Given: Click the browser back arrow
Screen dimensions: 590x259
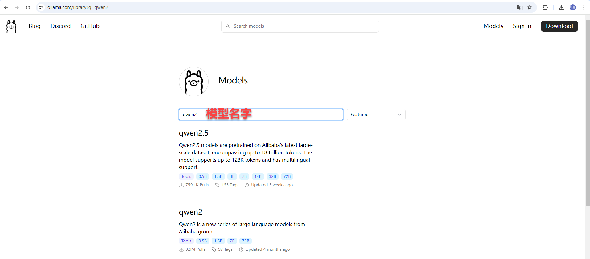Looking at the screenshot, I should [x=6, y=7].
